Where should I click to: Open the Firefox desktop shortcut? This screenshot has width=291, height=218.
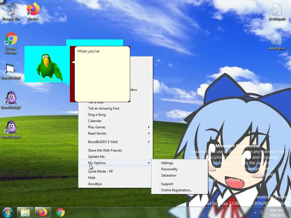pos(33,11)
